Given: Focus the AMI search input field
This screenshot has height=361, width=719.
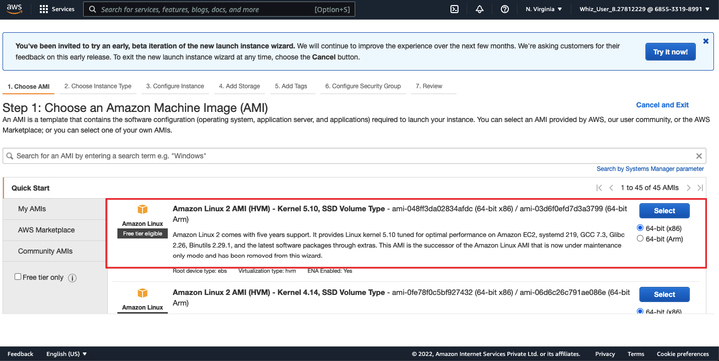Looking at the screenshot, I should tap(354, 156).
